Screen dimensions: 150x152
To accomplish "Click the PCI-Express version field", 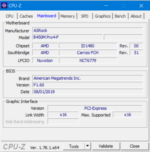I will pyautogui.click(x=95, y=108).
